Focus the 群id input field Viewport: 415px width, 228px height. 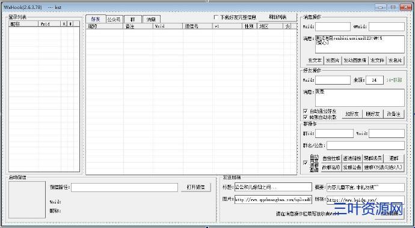point(334,134)
